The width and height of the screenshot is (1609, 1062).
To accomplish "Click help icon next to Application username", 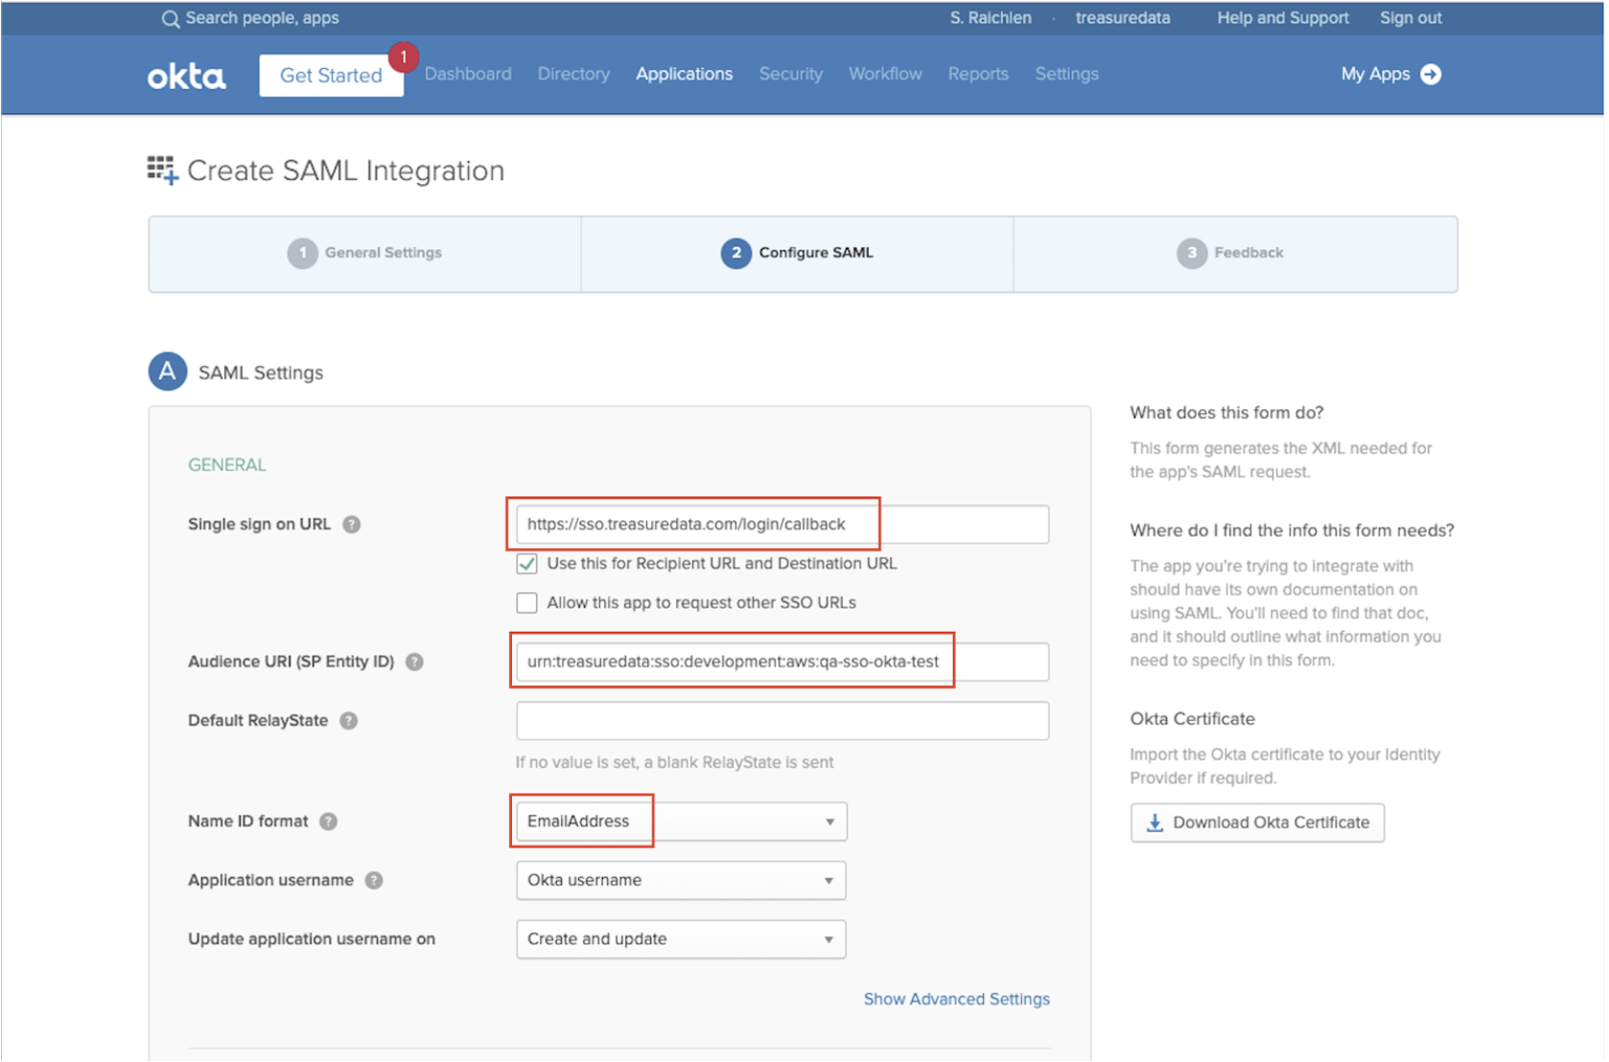I will coord(374,880).
